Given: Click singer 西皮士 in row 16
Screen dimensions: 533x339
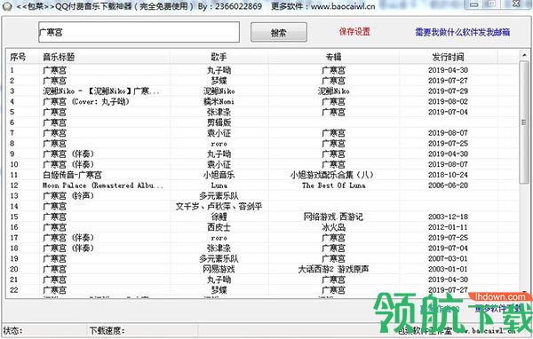Looking at the screenshot, I should coord(219,227).
